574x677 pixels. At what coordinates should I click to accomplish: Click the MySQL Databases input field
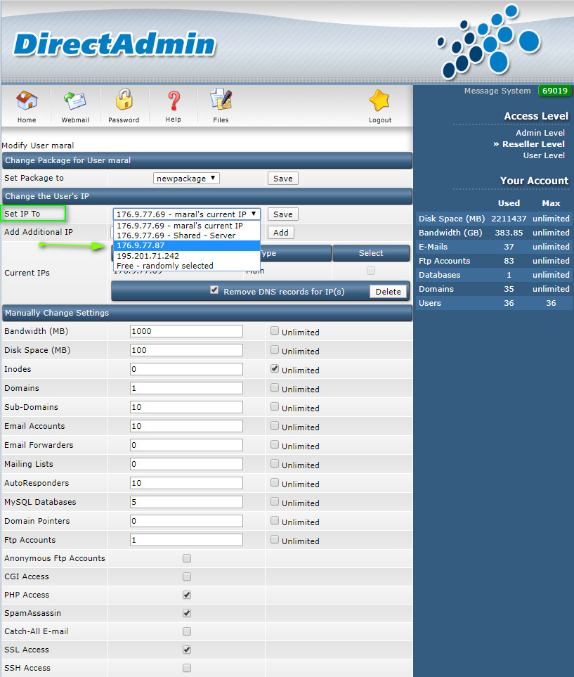(186, 502)
